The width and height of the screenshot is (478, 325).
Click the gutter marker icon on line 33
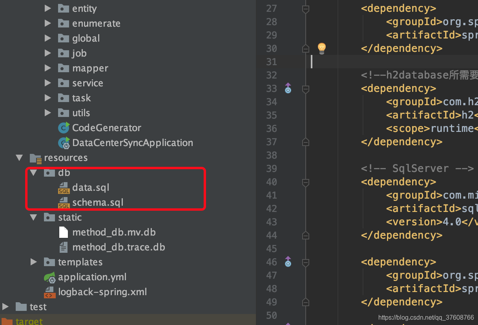pos(288,88)
